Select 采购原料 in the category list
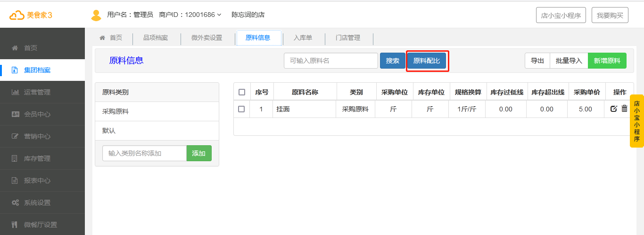 click(x=116, y=111)
